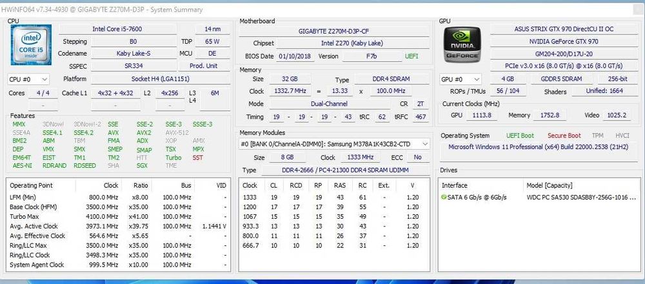645x284 pixels.
Task: Click the System Agent Clock row
Action: coord(119,265)
